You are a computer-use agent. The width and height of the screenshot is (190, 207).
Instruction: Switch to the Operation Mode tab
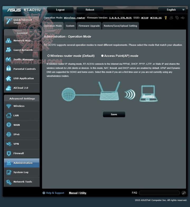click(53, 26)
